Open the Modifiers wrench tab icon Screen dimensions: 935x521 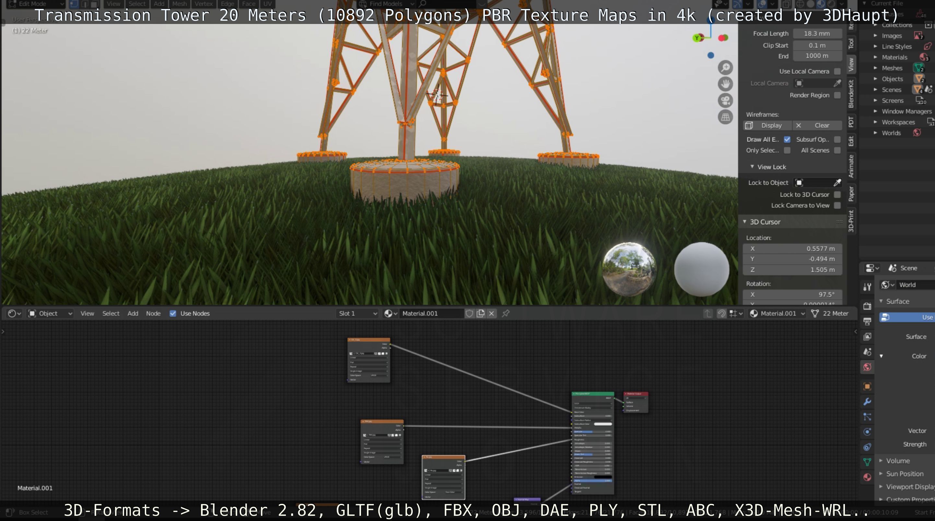(x=867, y=402)
